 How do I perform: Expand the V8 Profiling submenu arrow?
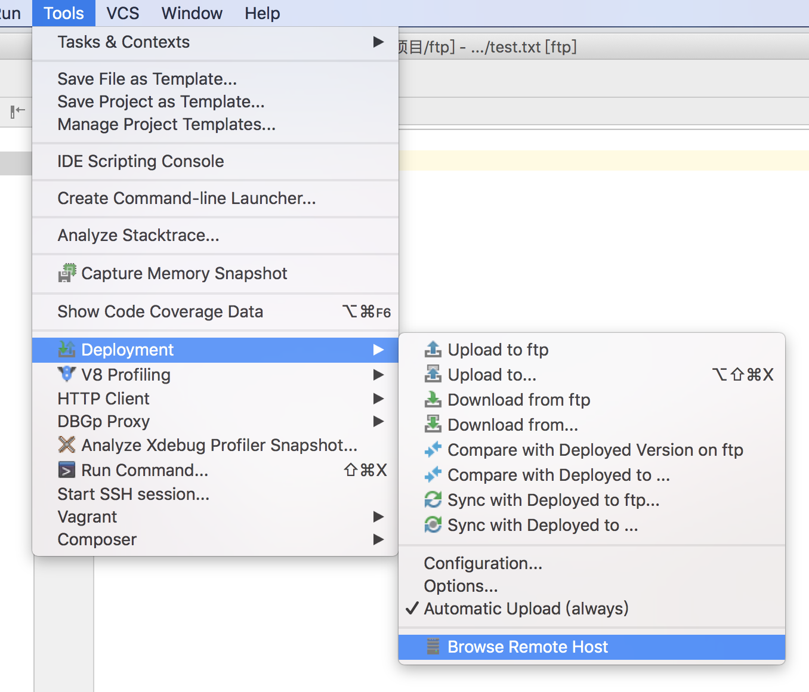378,375
